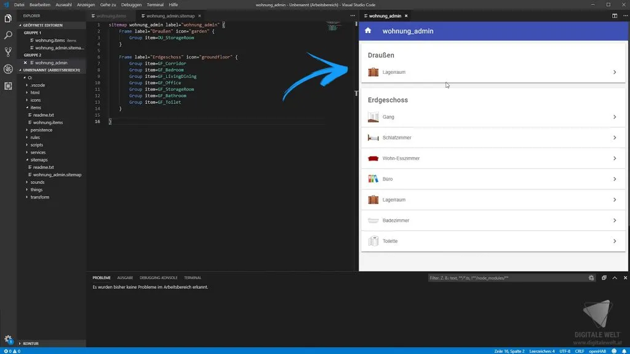The image size is (630, 354).
Task: Click the Lagerraum suitcase icon under Erdgeschoss
Action: click(x=373, y=200)
